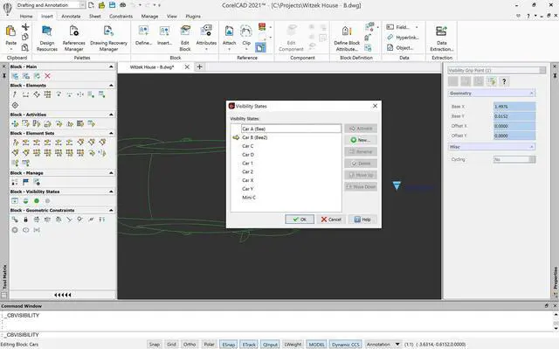Switch to the Annotate ribbon tab
The image size is (559, 349).
(71, 17)
